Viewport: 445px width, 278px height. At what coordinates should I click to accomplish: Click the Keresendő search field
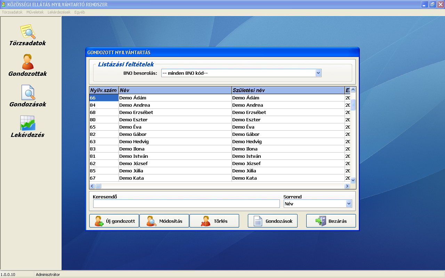(186, 204)
